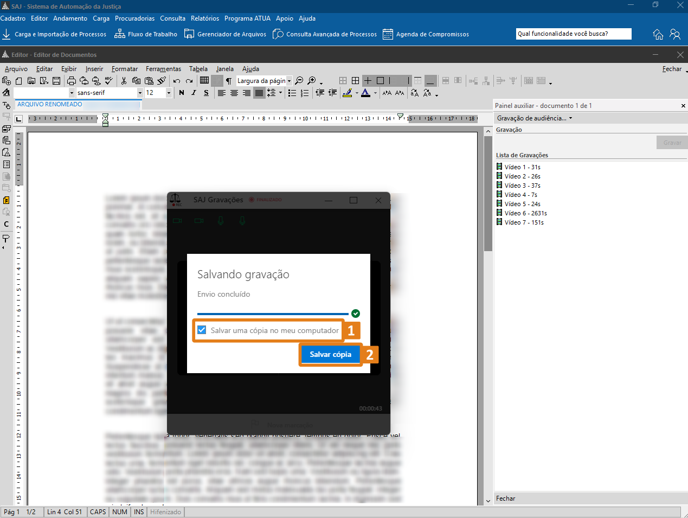Open the Procuradorias main menu

click(134, 18)
